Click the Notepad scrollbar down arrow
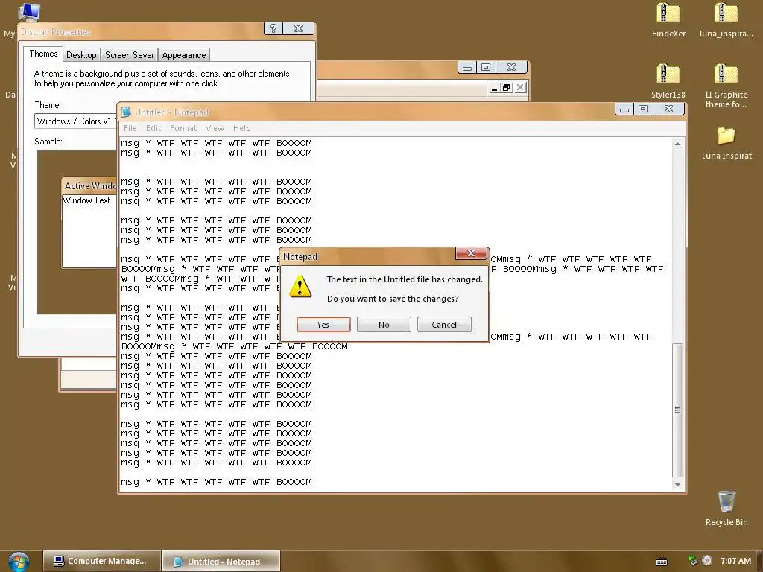 (677, 484)
